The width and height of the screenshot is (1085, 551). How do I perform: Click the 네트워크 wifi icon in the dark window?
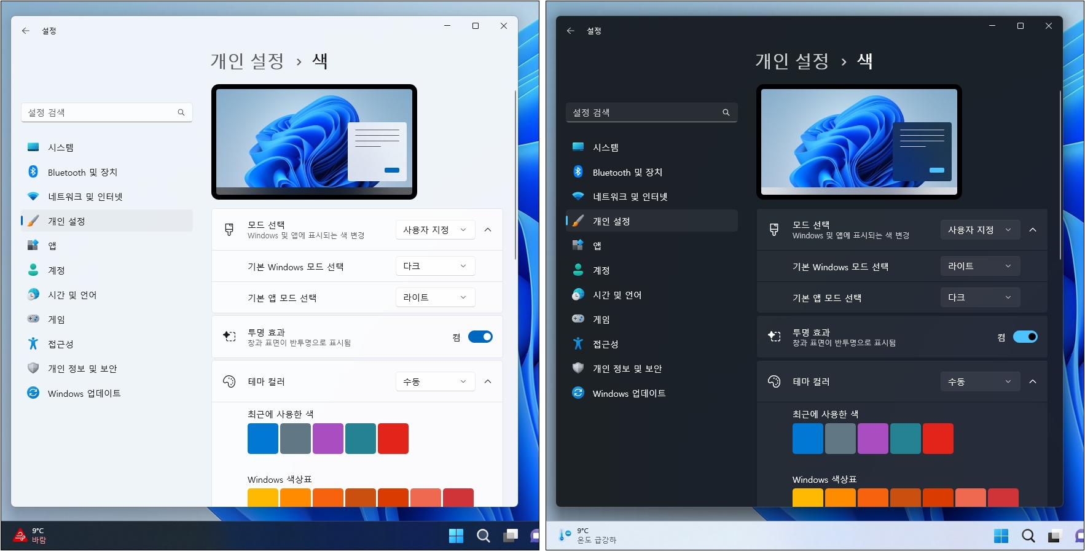coord(578,197)
